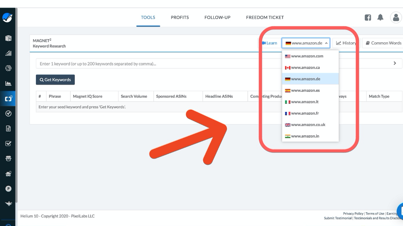Click the History button
The image size is (403, 226).
346,43
